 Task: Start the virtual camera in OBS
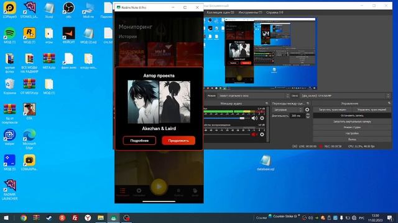click(x=352, y=121)
